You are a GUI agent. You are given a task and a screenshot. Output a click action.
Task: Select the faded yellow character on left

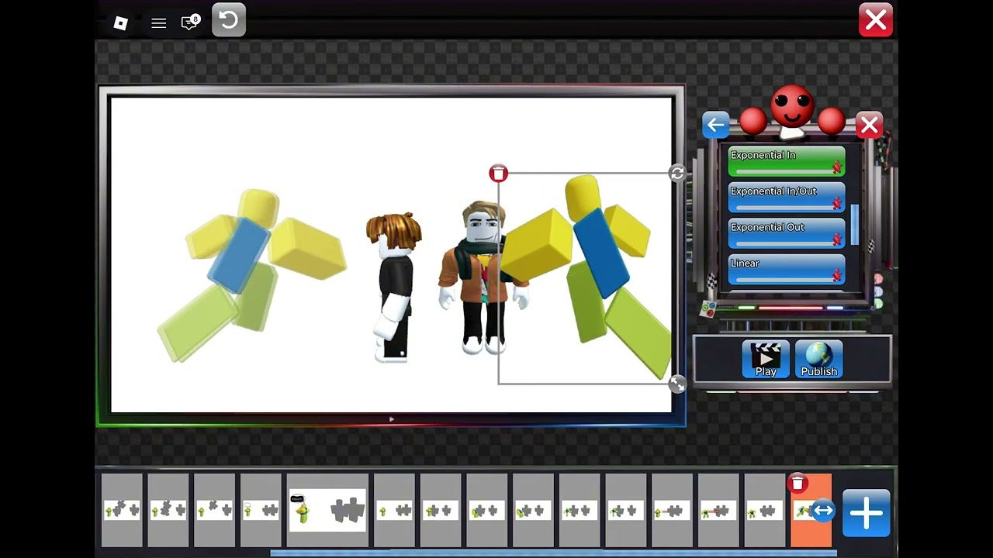click(252, 275)
